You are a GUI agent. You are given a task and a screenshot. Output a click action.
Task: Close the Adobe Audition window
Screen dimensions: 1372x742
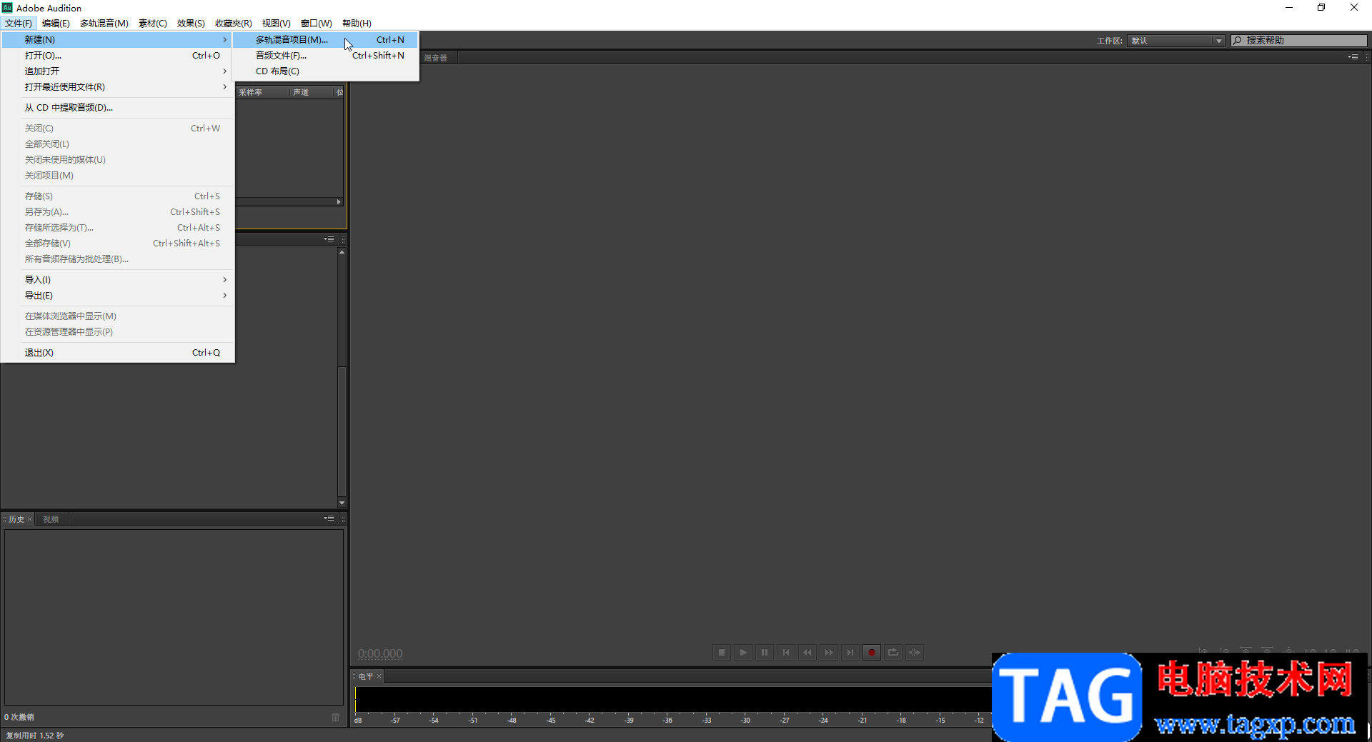(1354, 8)
